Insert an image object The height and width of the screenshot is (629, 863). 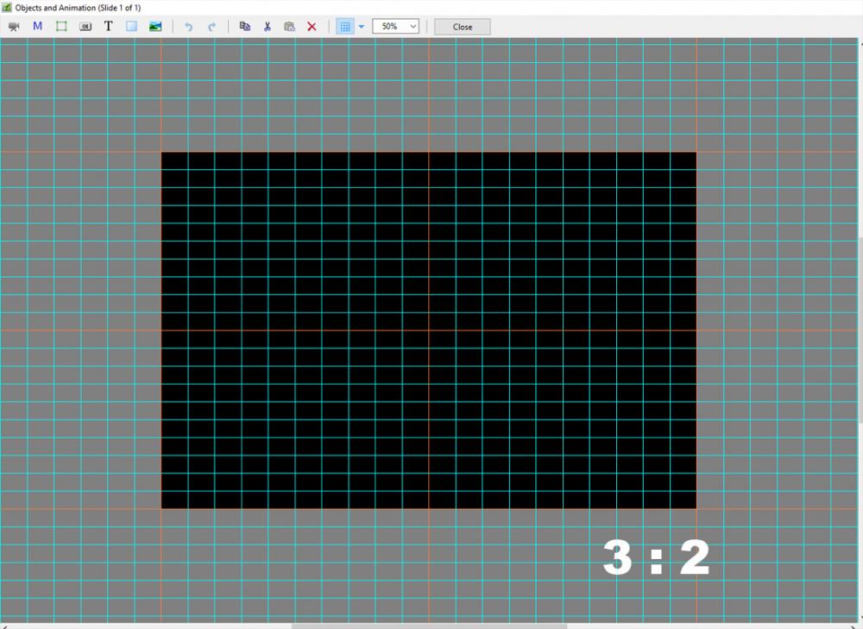pyautogui.click(x=155, y=27)
